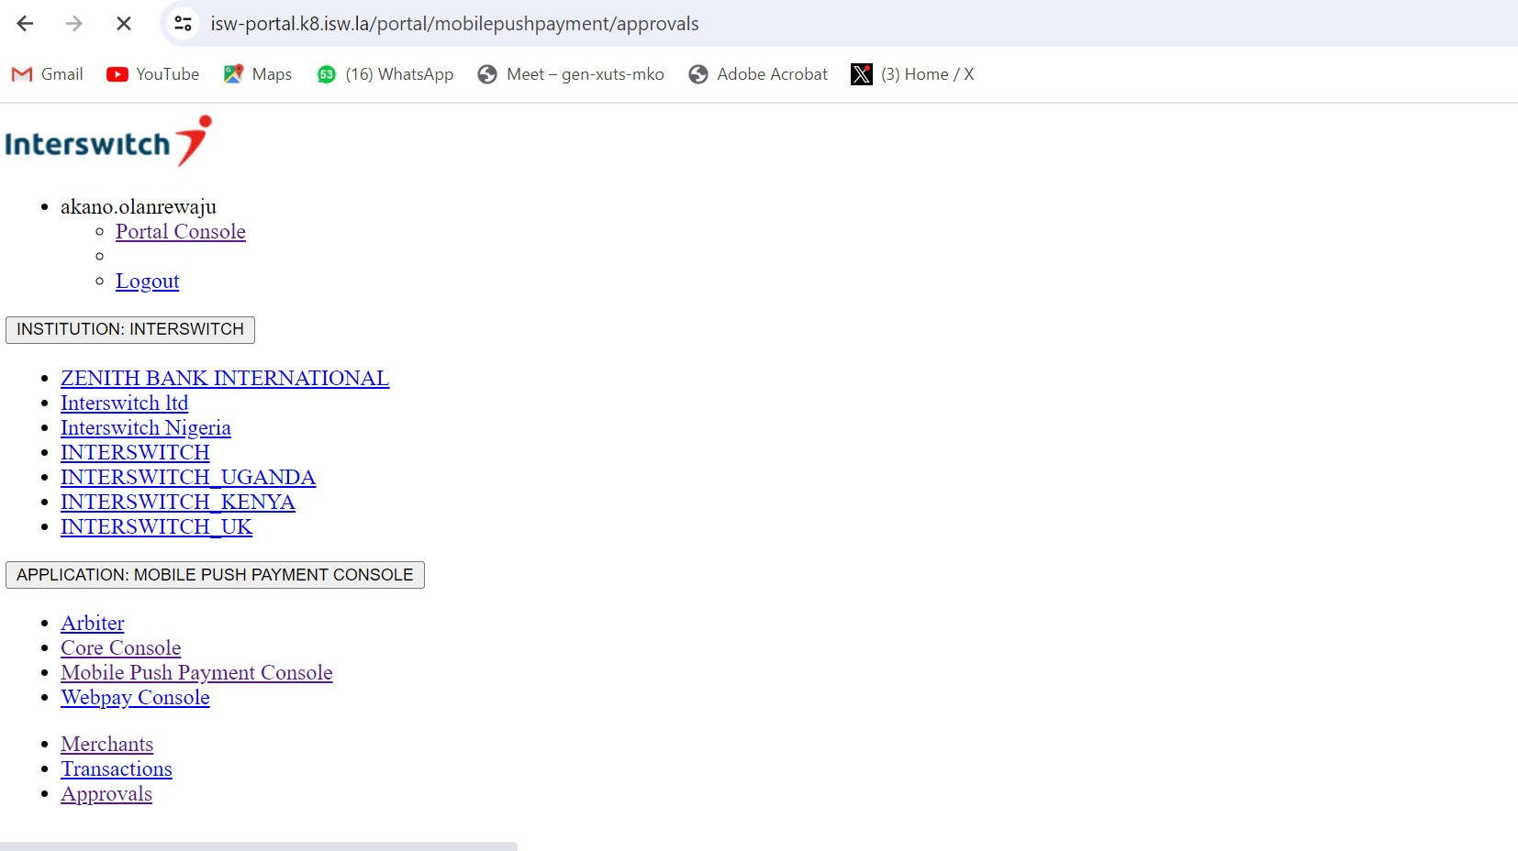Expand the APPLICATION: MOBILE PUSH PAYMENT CONSOLE dropdown
This screenshot has width=1518, height=851.
click(x=215, y=575)
